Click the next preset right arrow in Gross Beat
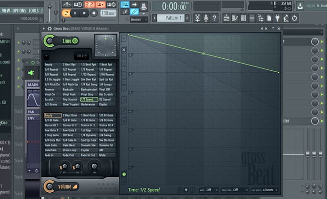 [266, 28]
